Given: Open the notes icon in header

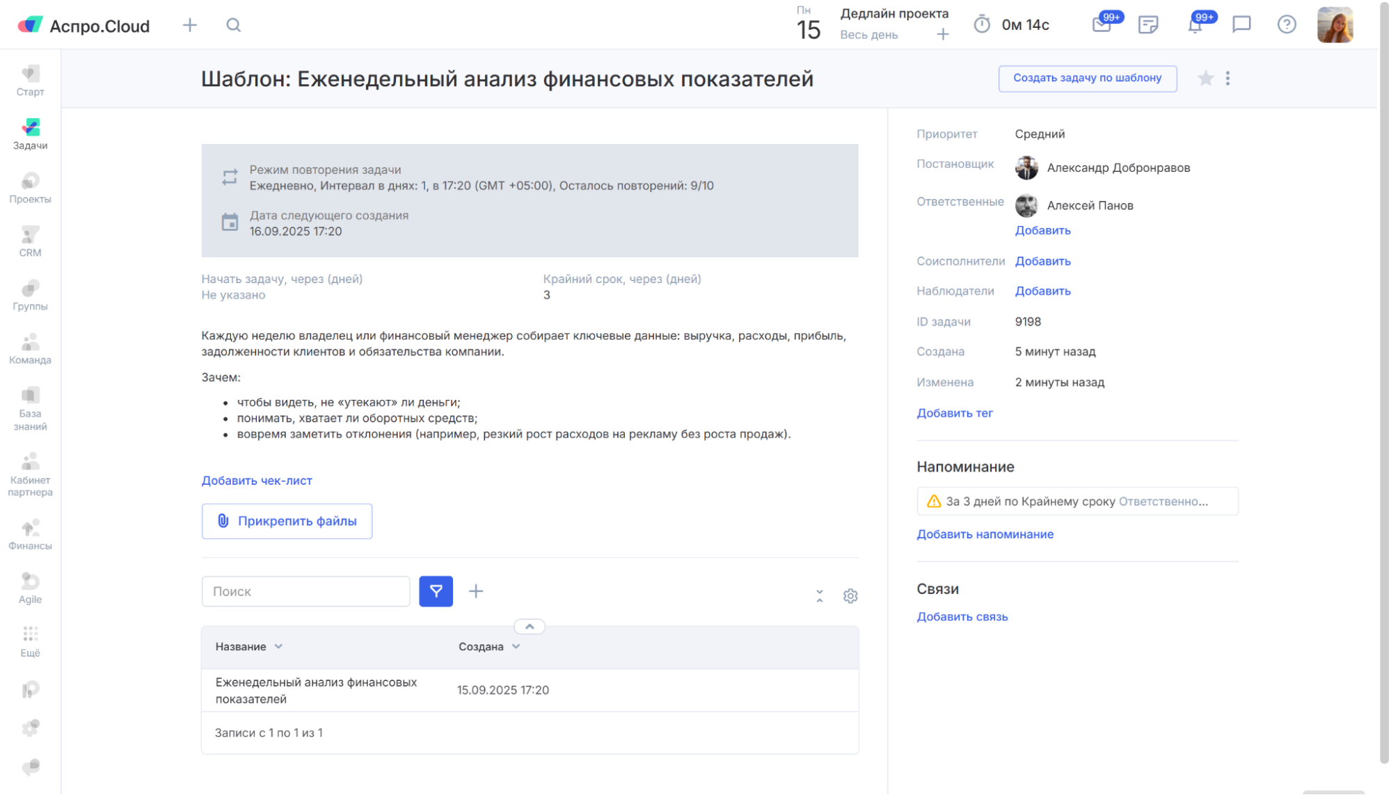Looking at the screenshot, I should pyautogui.click(x=1147, y=25).
